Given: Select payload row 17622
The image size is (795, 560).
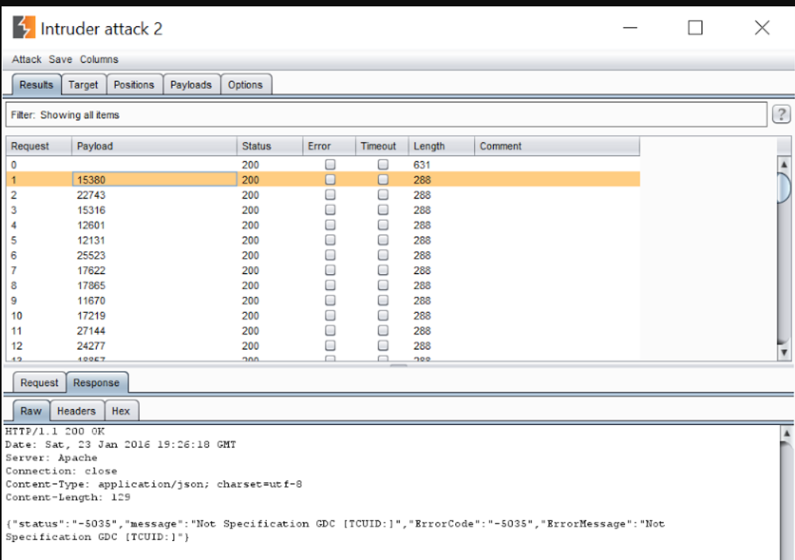Looking at the screenshot, I should click(x=323, y=270).
